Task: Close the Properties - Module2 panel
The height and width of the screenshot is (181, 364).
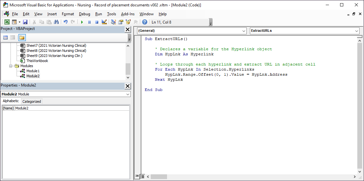Action: (128, 86)
